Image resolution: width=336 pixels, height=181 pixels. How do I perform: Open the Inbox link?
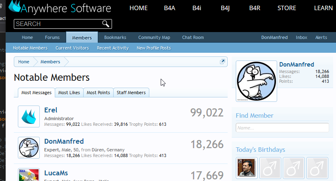tap(302, 37)
